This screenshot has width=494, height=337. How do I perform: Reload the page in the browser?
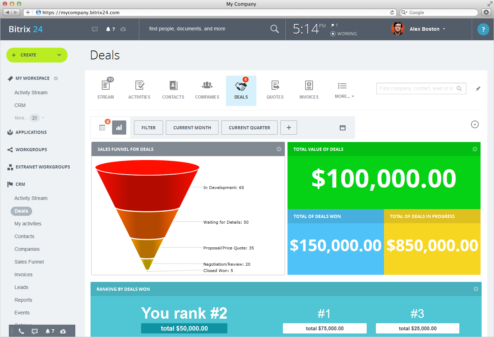[x=392, y=12]
